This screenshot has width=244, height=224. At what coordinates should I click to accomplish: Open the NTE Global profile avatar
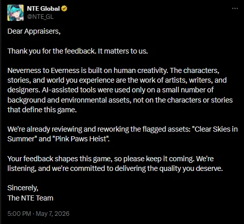(x=15, y=13)
